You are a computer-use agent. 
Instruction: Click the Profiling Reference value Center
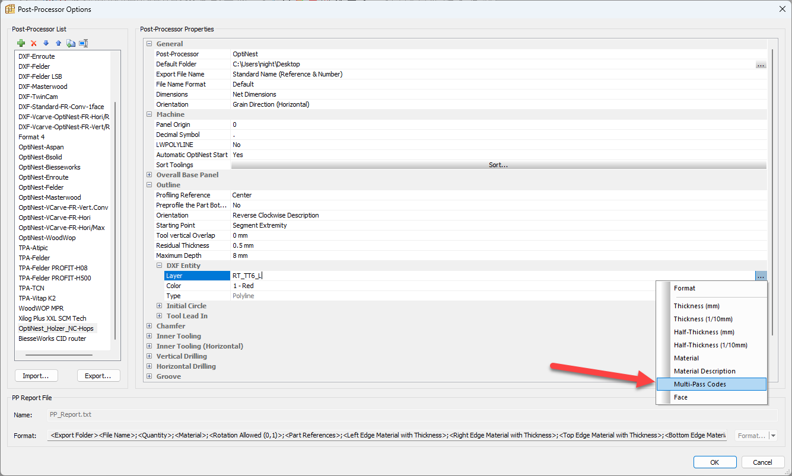pyautogui.click(x=242, y=195)
